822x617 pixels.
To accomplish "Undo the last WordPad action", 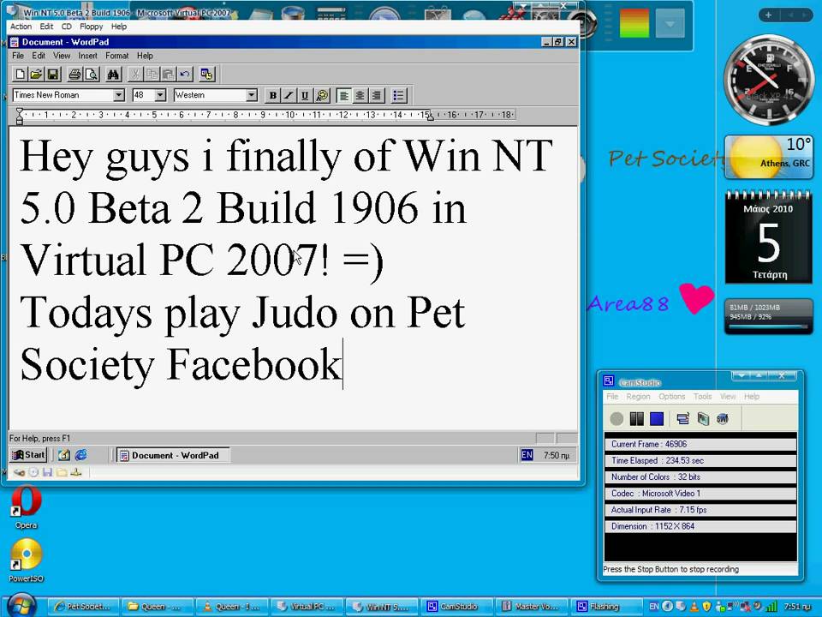I will tap(185, 75).
